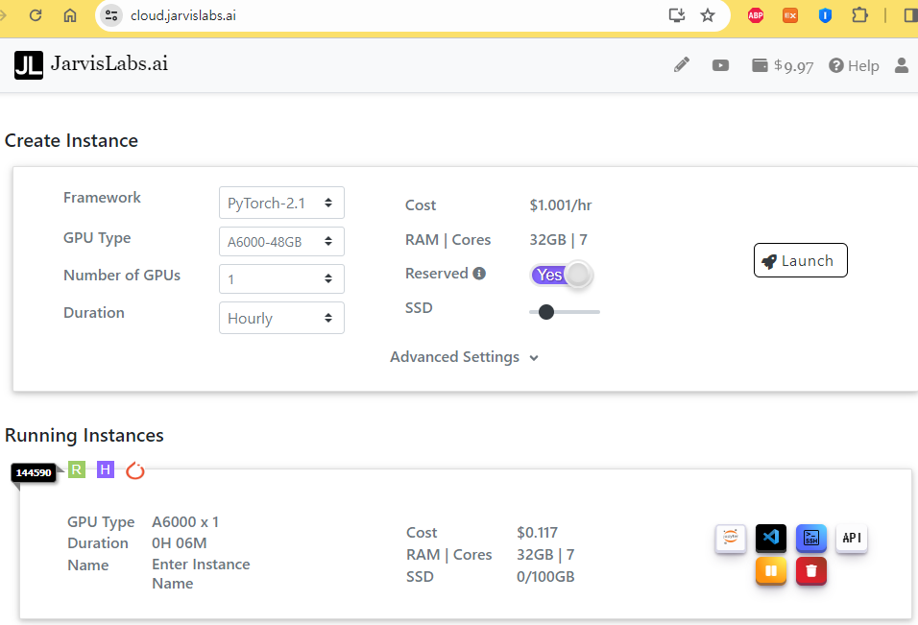The height and width of the screenshot is (625, 918).
Task: Click the green R badge on instance
Action: [x=77, y=469]
